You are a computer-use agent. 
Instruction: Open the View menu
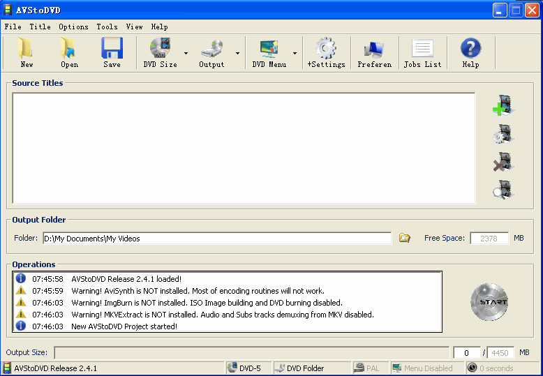point(135,27)
